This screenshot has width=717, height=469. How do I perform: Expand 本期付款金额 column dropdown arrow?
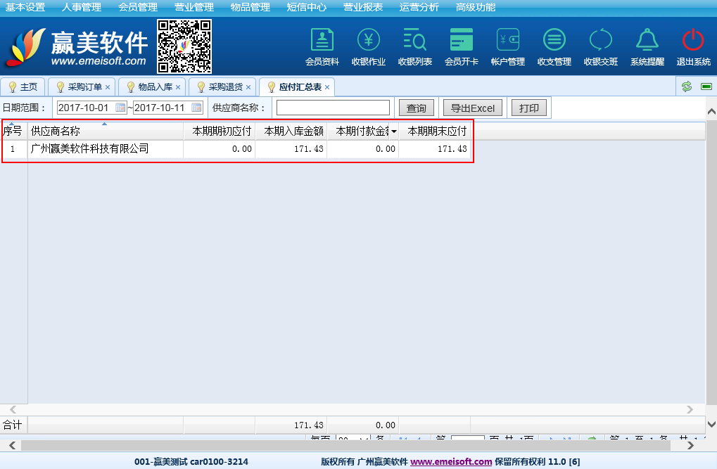(x=394, y=131)
